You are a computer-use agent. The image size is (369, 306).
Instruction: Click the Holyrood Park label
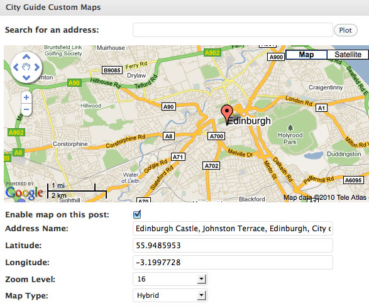290,138
